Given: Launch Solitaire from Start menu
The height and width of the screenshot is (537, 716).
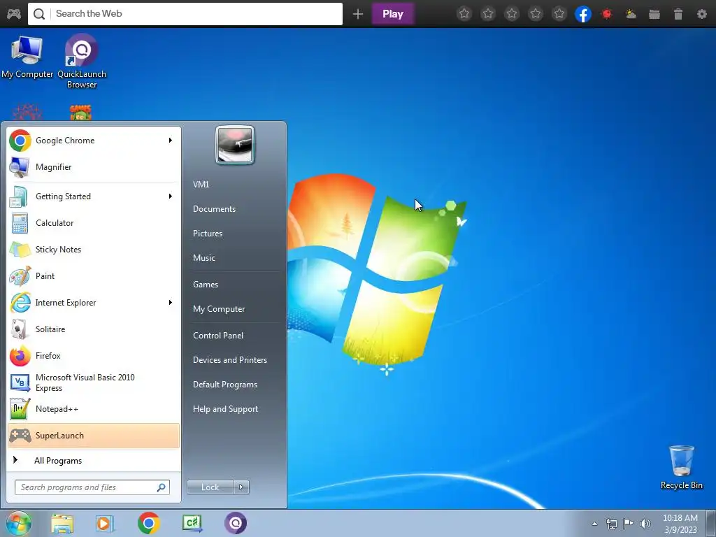Looking at the screenshot, I should click(x=94, y=329).
